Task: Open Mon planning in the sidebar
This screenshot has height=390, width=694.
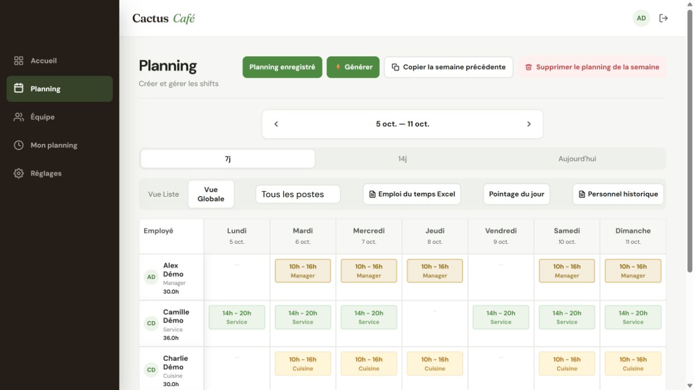Action: point(60,145)
